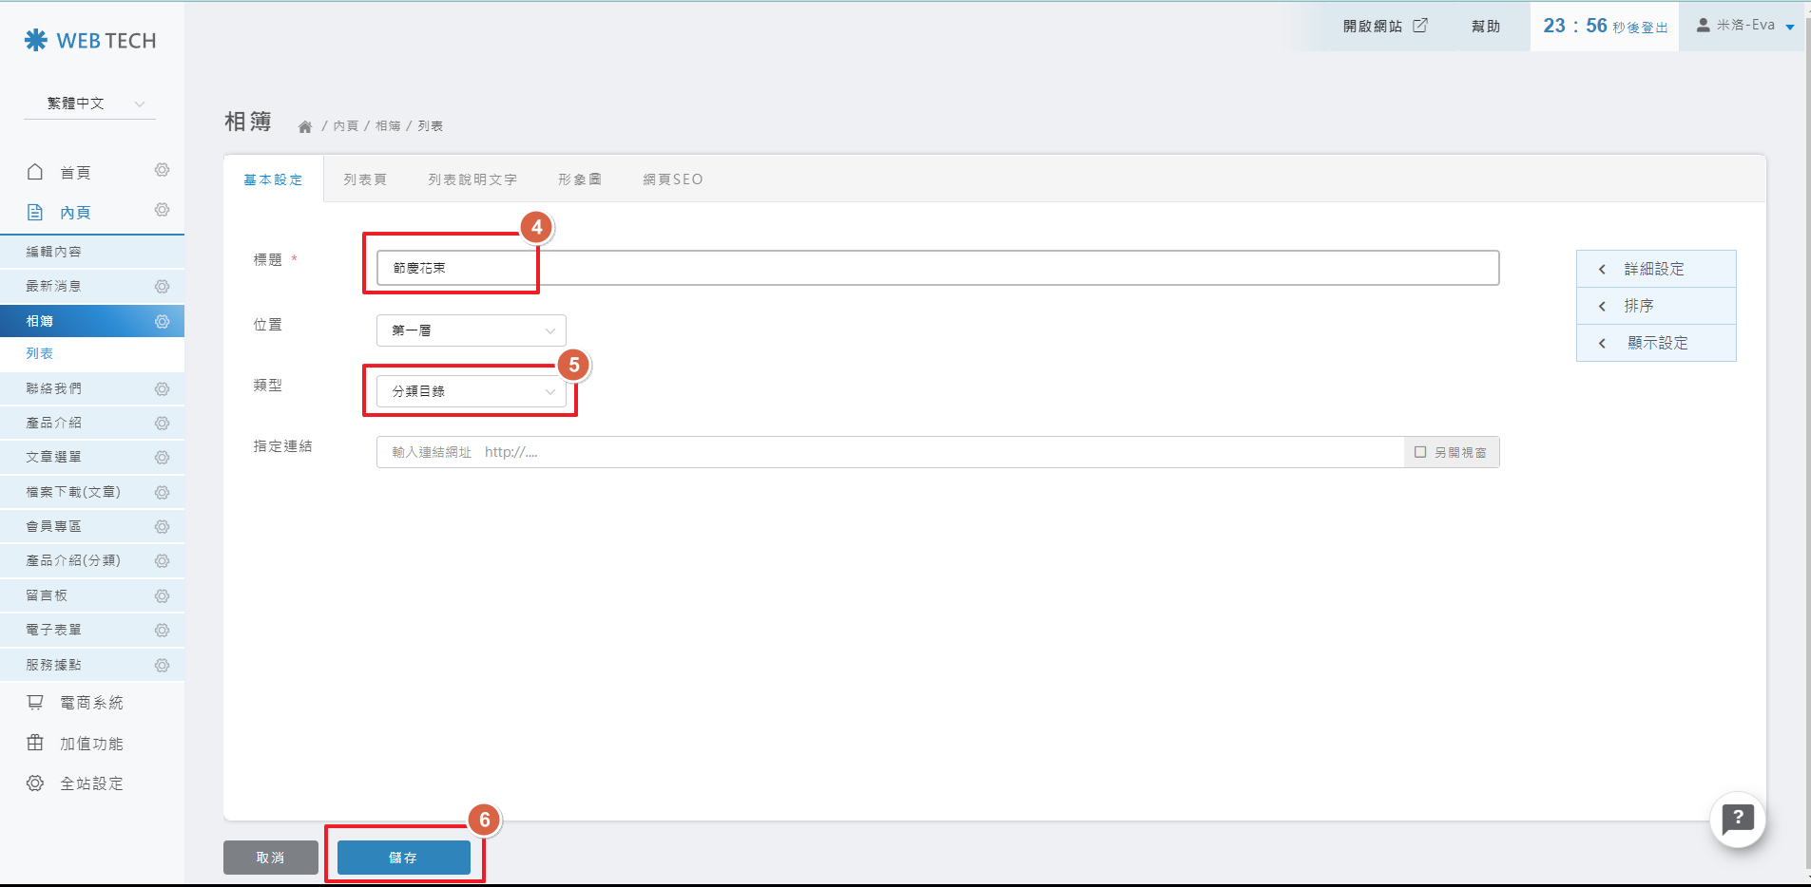Image resolution: width=1811 pixels, height=887 pixels.
Task: Click the 儲存 save button
Action: [x=403, y=858]
